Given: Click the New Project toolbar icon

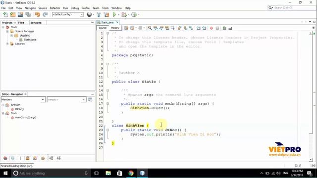Looking at the screenshot, I should 13,14.
